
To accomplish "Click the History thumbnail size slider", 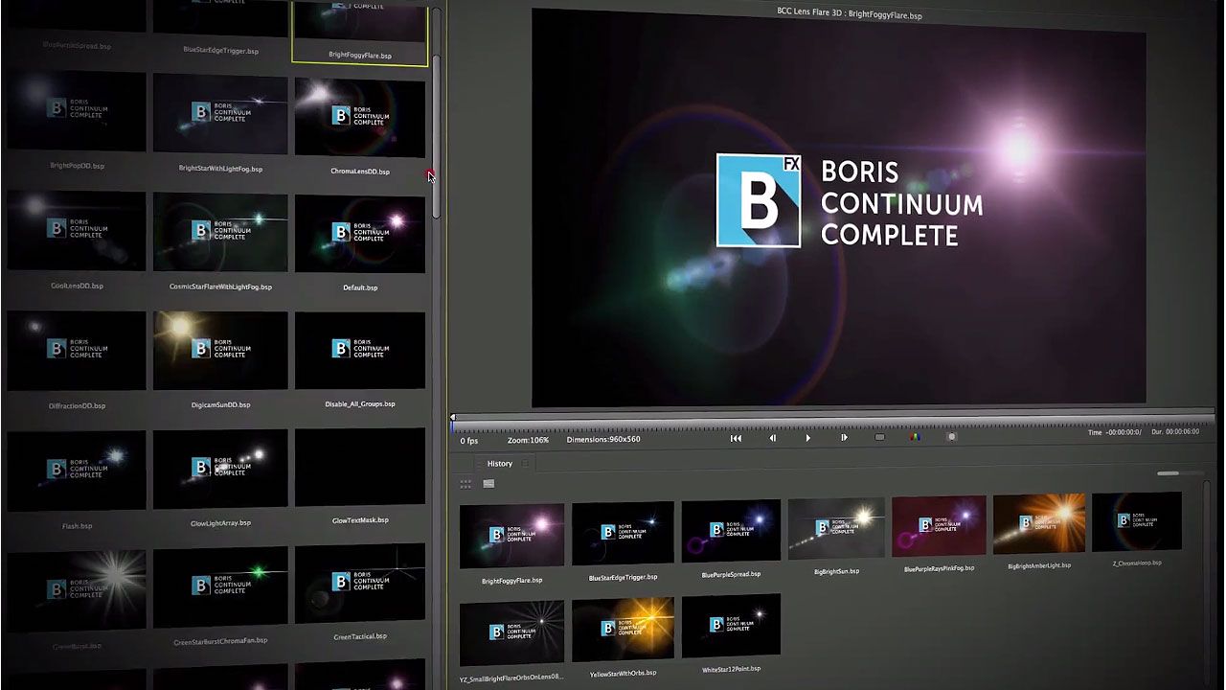I will coord(1167,473).
